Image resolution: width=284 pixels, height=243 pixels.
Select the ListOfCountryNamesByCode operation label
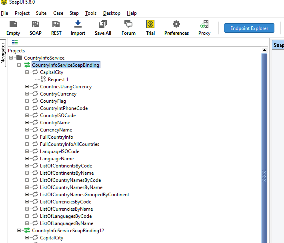(70, 180)
